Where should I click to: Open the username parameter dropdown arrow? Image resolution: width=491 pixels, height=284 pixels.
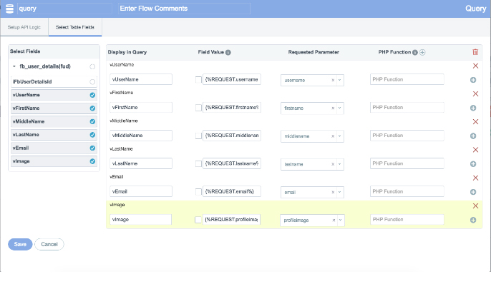[340, 80]
